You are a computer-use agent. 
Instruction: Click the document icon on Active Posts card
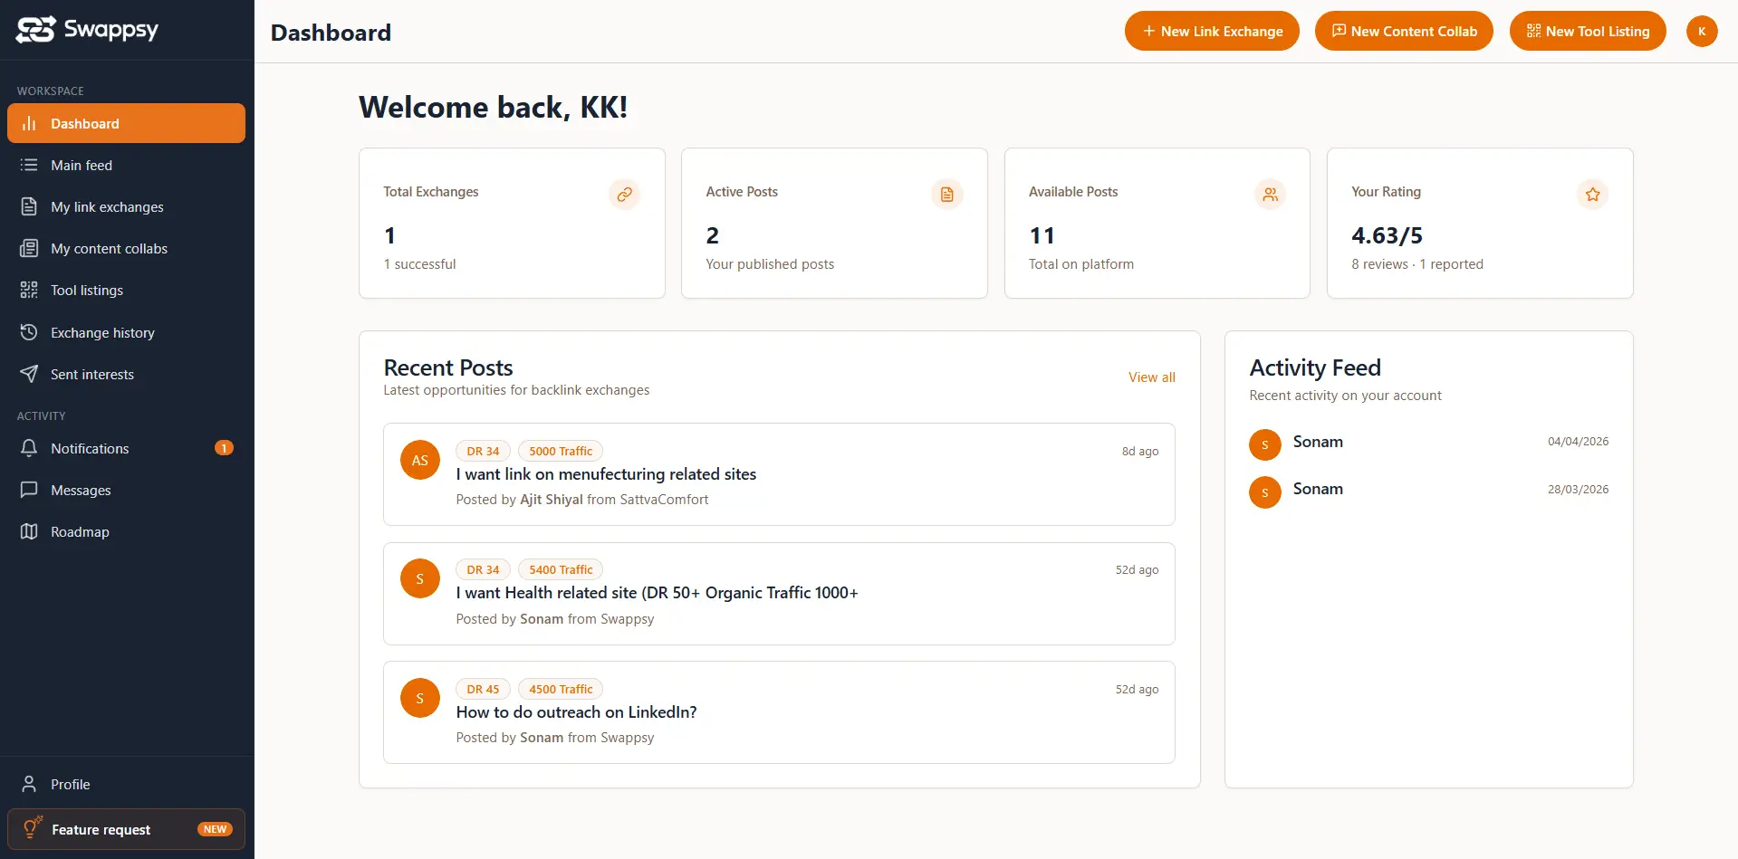tap(946, 194)
